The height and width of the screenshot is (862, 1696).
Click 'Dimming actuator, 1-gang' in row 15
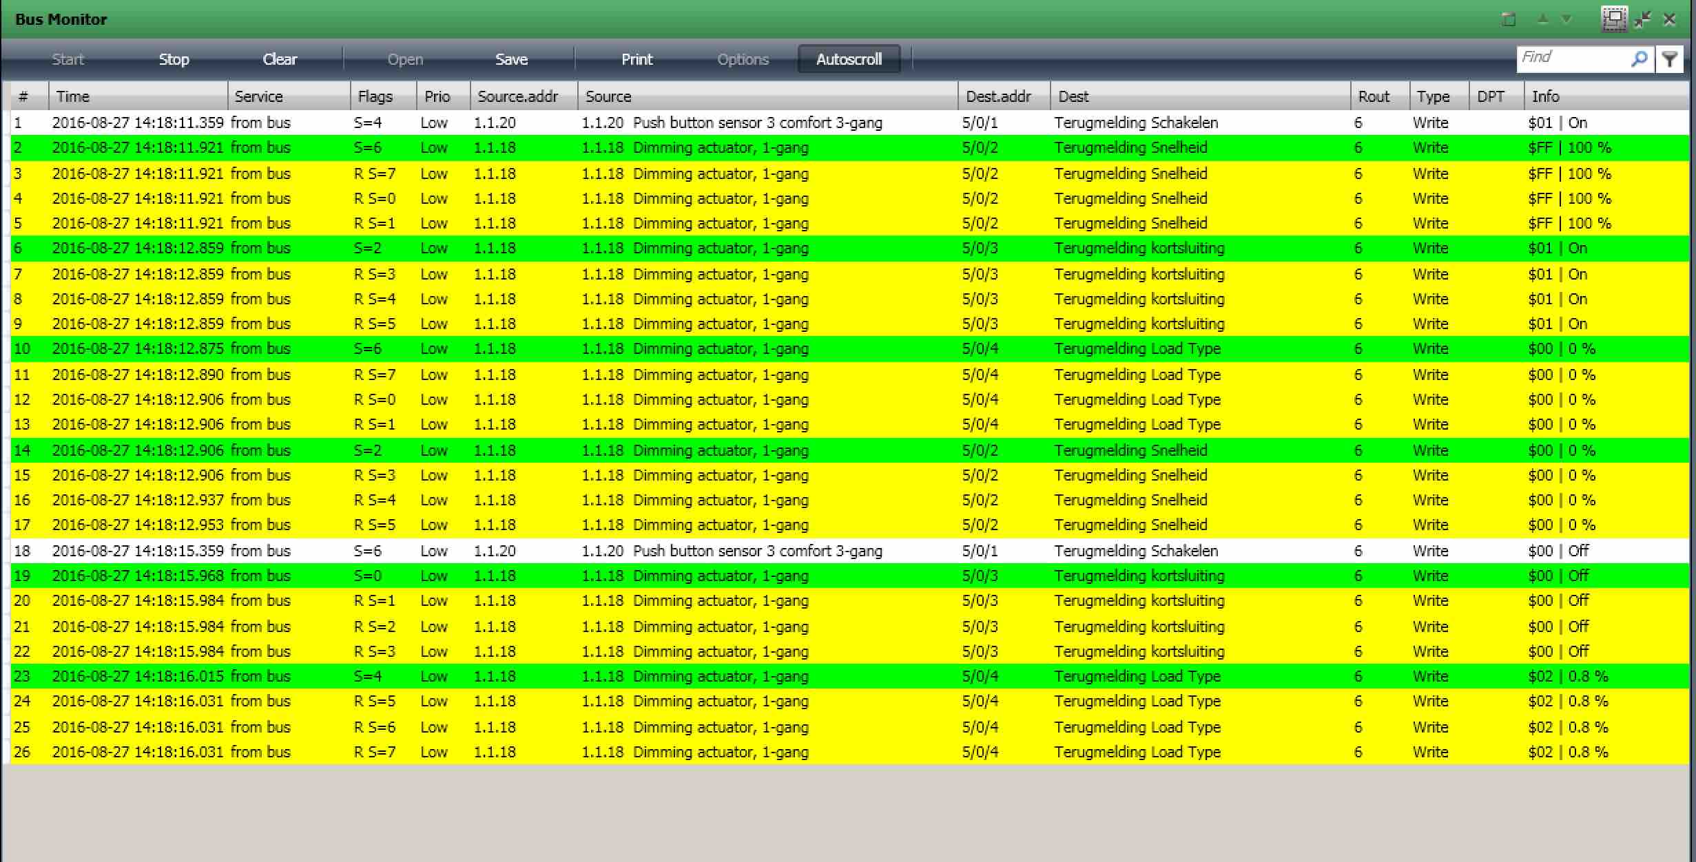pyautogui.click(x=721, y=475)
